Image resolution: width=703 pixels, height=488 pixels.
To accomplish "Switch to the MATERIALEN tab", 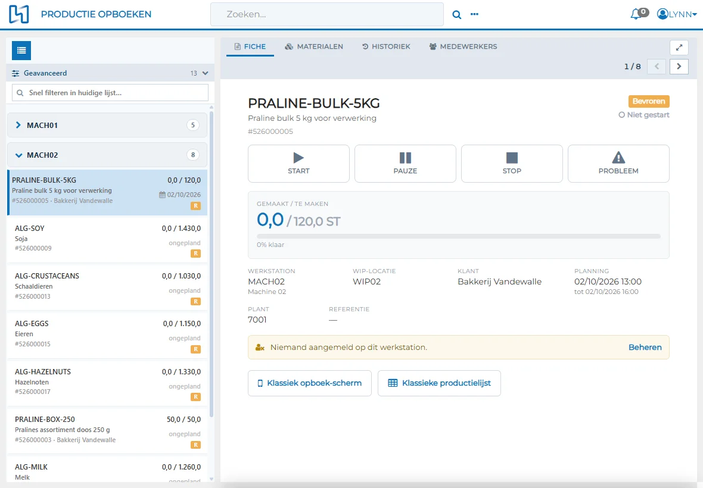I will [314, 46].
